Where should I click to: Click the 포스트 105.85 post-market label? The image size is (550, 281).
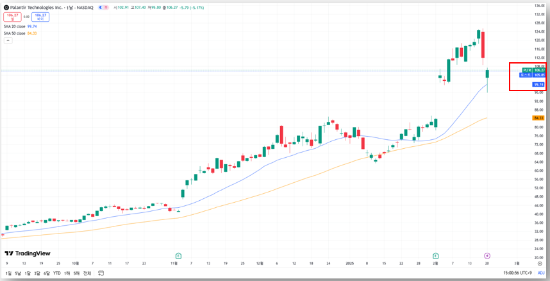point(532,75)
